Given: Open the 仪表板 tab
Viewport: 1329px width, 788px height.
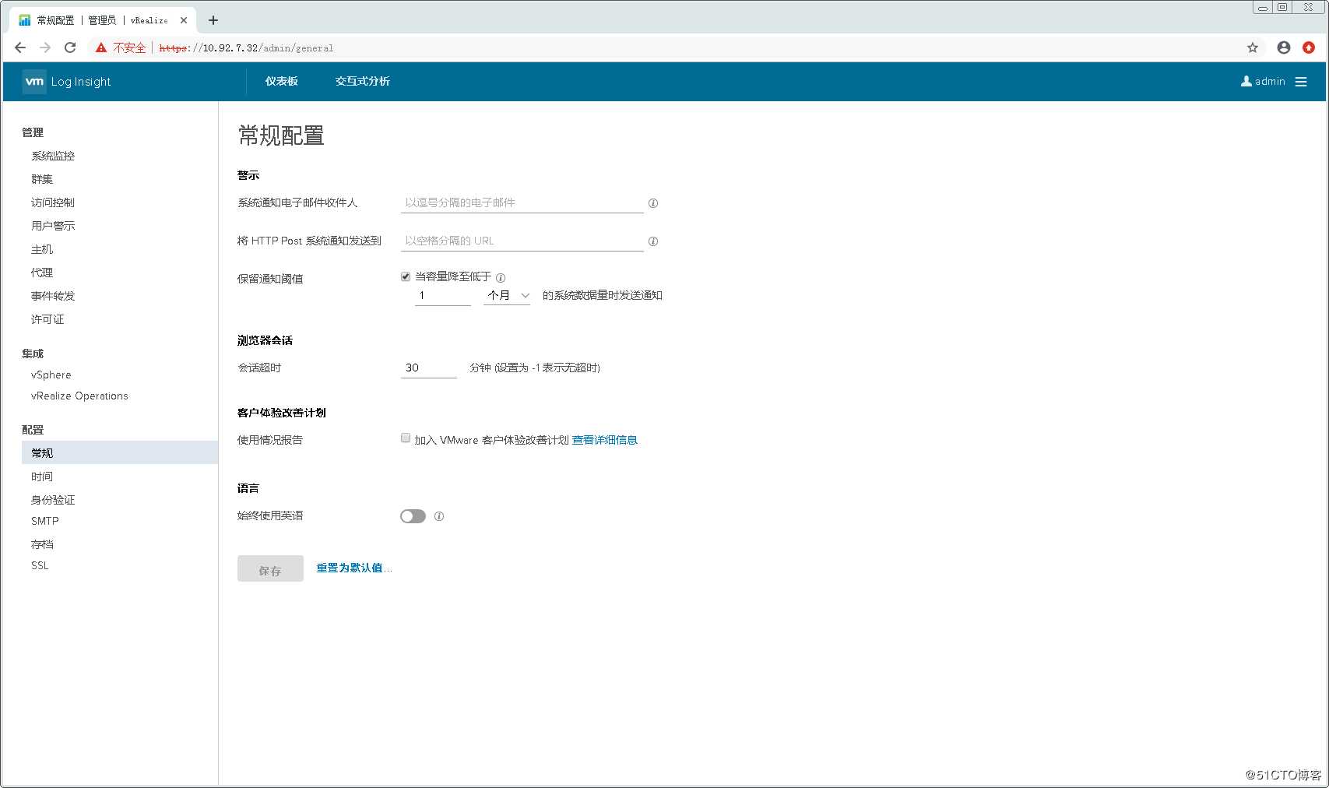Looking at the screenshot, I should (x=282, y=81).
